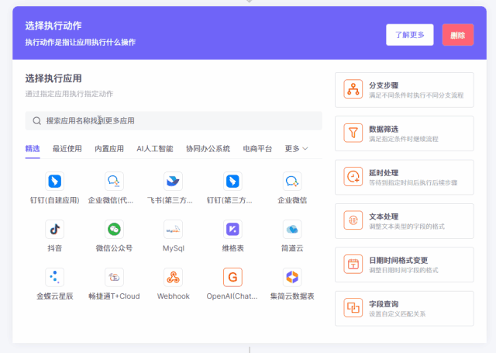Select the 飞书 app icon
The height and width of the screenshot is (353, 496).
pos(173,181)
